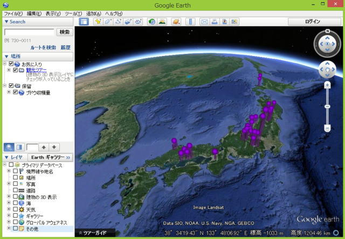Expand the 境界線や地名 layer node

[9, 171]
